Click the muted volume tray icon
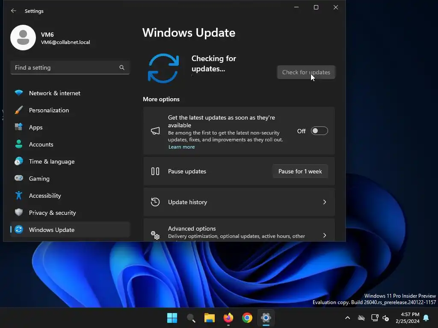 386,318
